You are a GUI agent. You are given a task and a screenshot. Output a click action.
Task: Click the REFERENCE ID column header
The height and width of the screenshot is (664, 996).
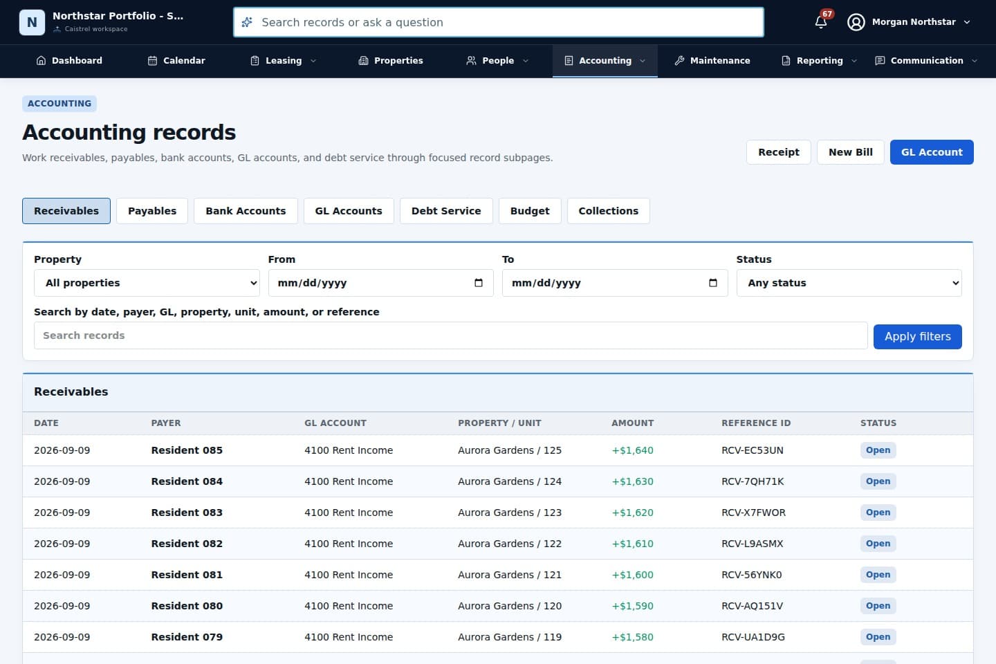click(756, 423)
